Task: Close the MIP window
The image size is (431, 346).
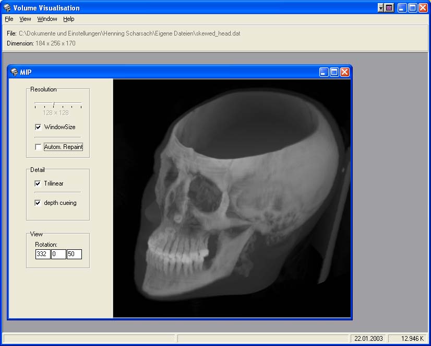Action: (x=345, y=72)
